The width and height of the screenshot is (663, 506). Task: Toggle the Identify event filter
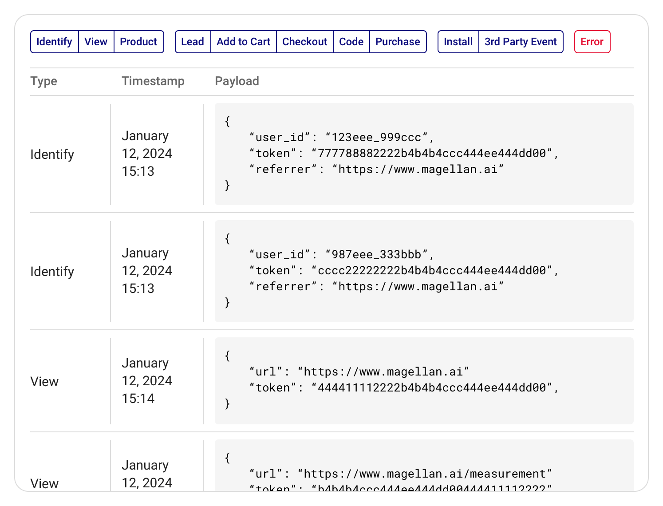click(x=54, y=42)
